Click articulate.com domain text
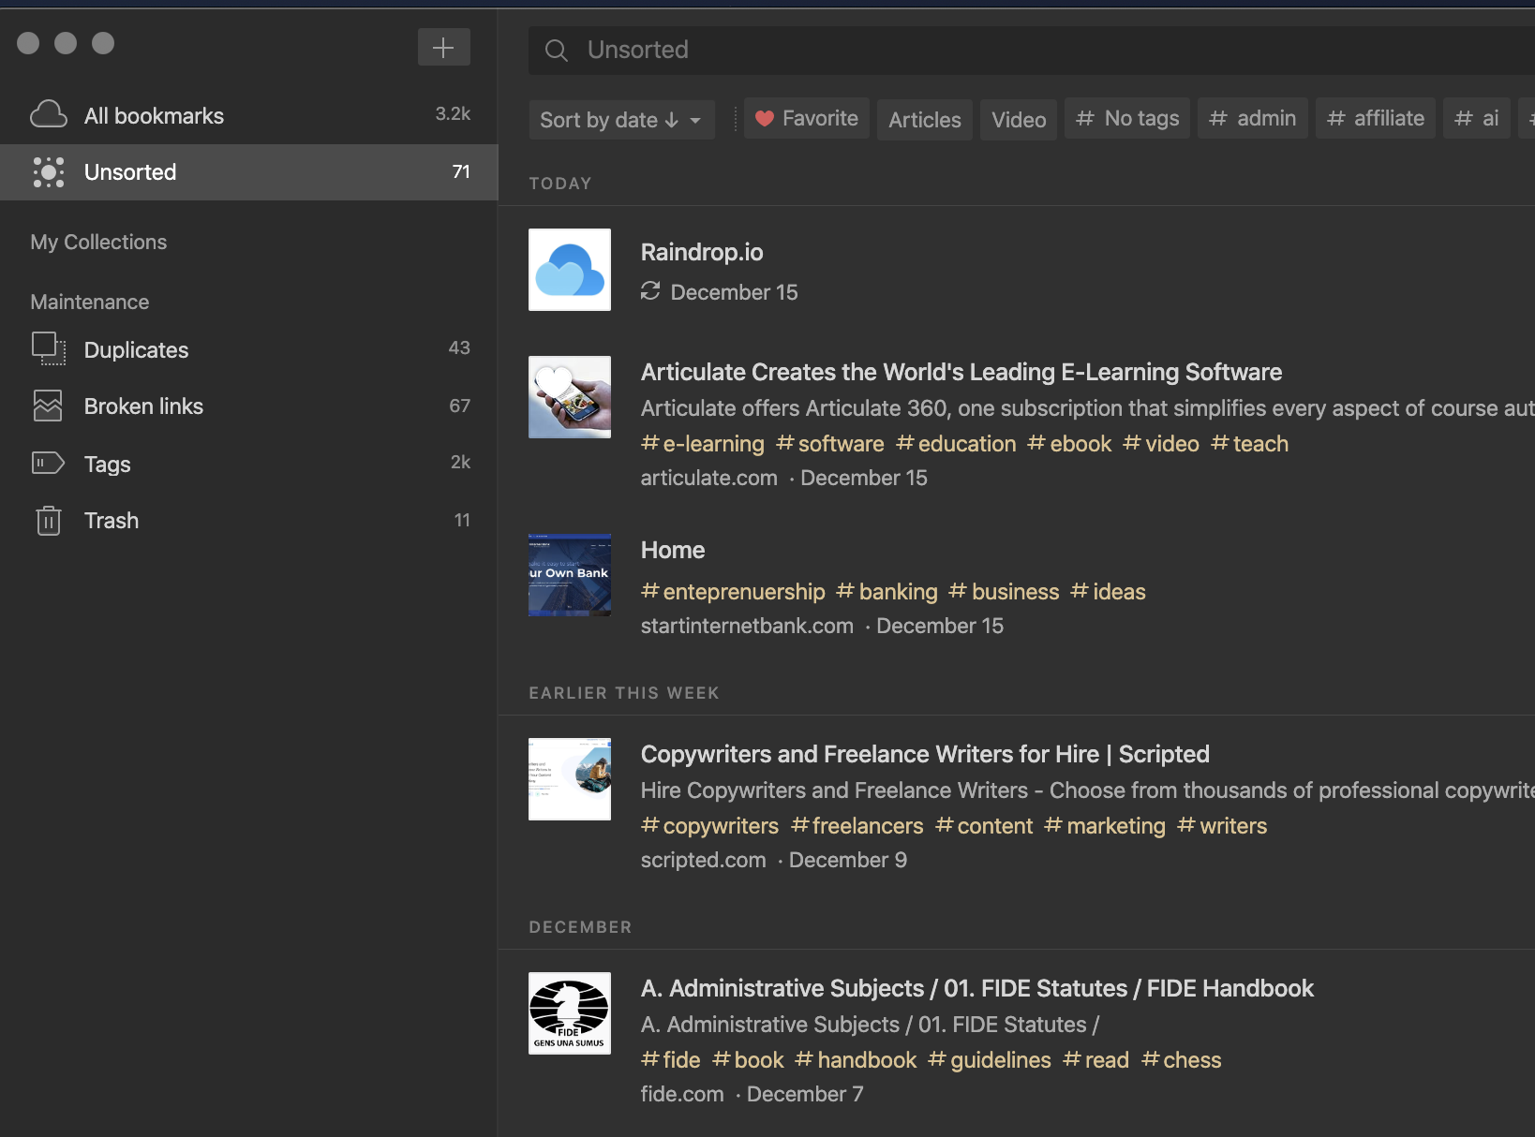Screen dimensions: 1535x1137 point(709,478)
